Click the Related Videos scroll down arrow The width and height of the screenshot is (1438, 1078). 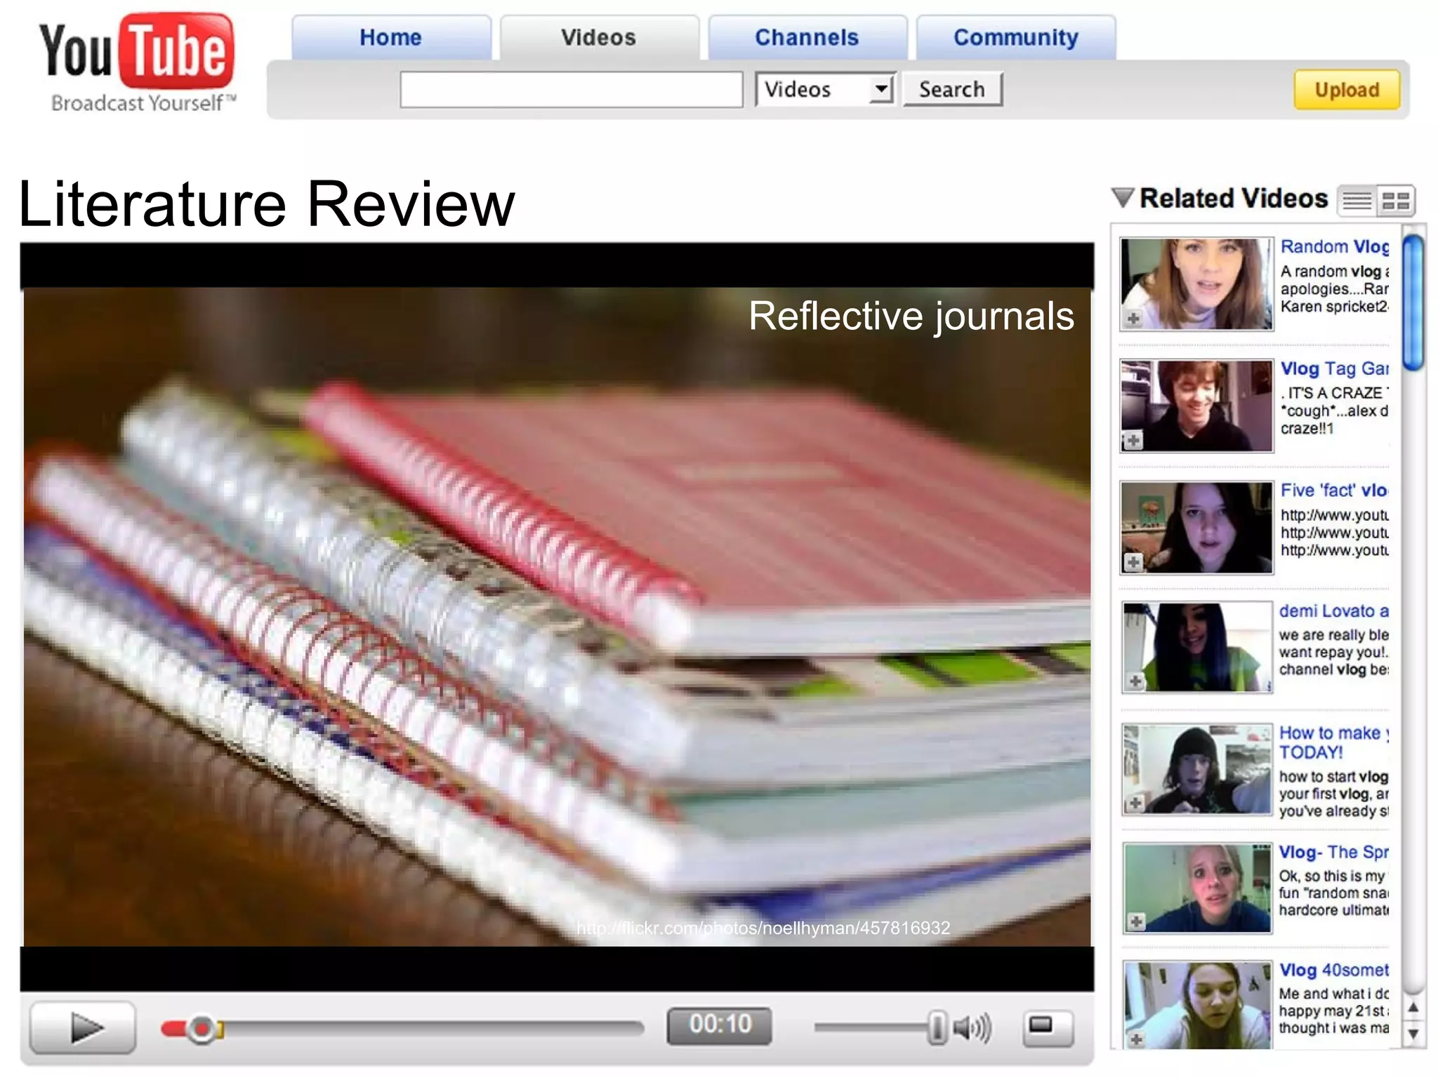(1413, 1034)
